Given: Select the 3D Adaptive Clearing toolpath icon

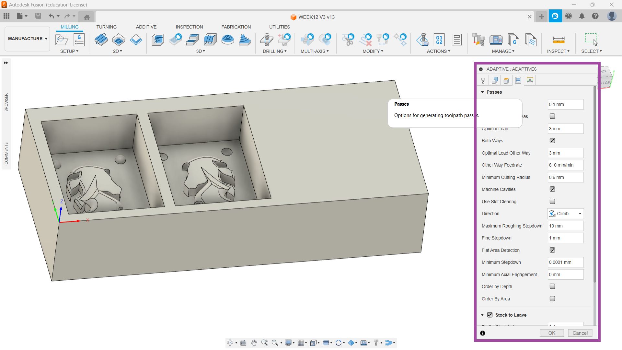Looking at the screenshot, I should [x=158, y=40].
